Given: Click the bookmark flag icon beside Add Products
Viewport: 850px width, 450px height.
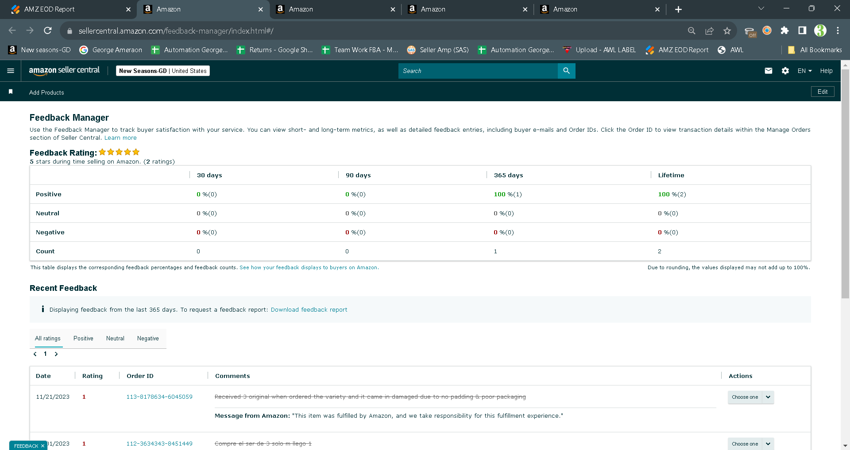Looking at the screenshot, I should click(11, 92).
